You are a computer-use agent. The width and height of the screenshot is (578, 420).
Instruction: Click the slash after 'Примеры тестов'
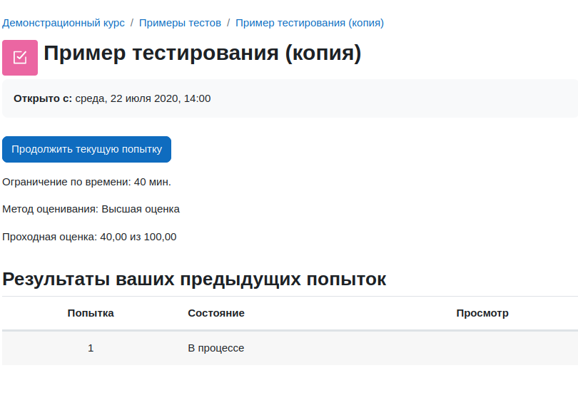(228, 23)
